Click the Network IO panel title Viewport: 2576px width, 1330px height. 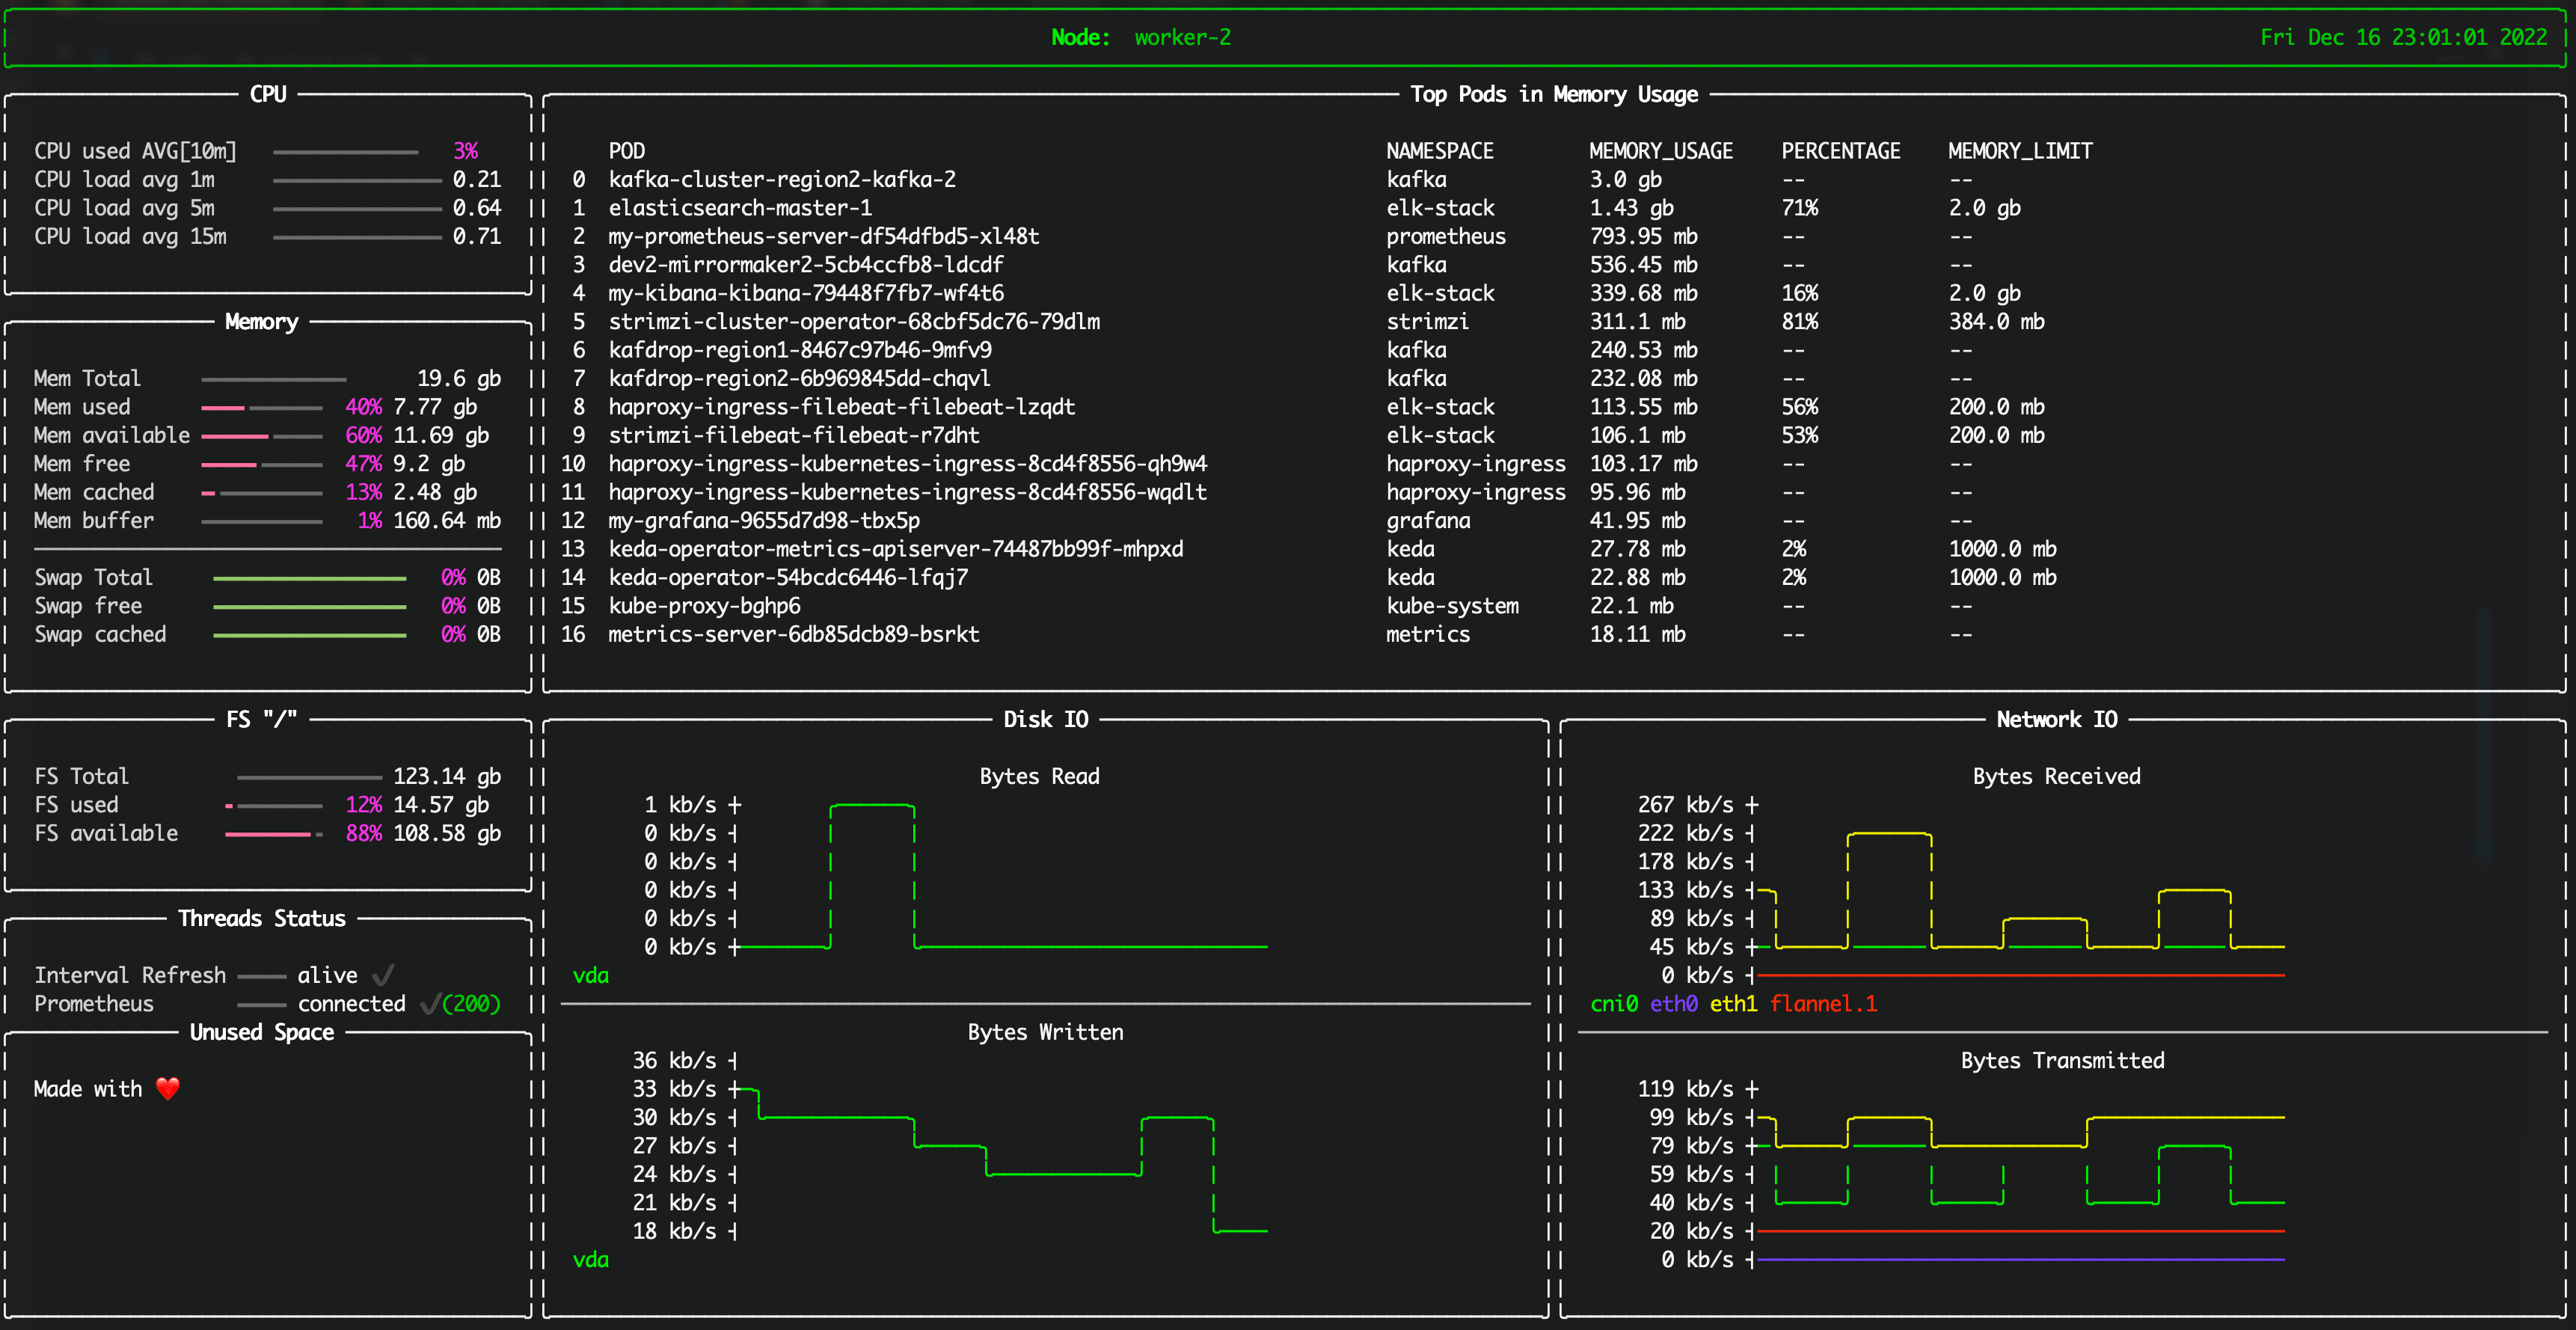pyautogui.click(x=2056, y=720)
